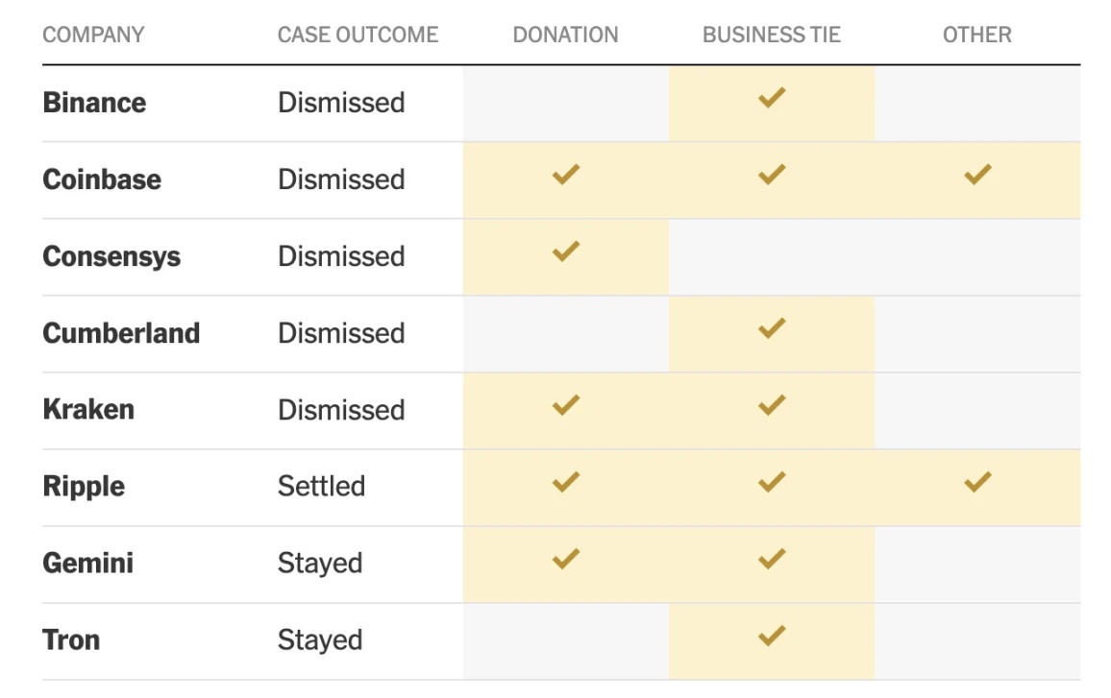
Task: Click Tron's Stayed case outcome
Action: (320, 640)
